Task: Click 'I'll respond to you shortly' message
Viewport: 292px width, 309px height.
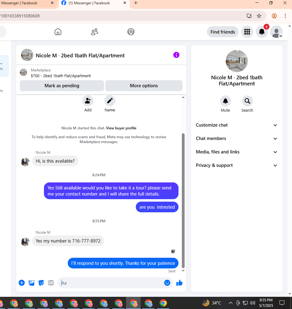Action: (123, 263)
